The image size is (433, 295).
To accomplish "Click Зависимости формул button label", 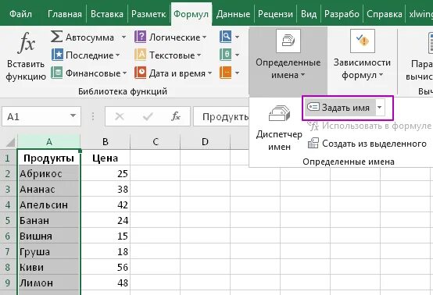I will tap(362, 69).
